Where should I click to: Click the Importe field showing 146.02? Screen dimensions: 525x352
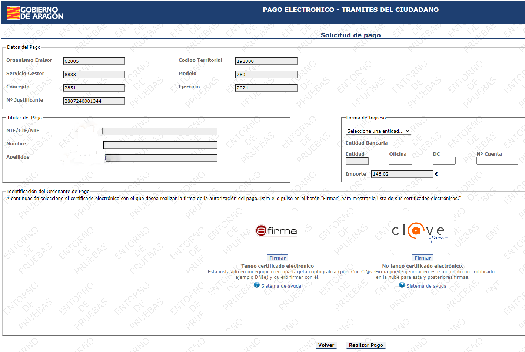402,174
